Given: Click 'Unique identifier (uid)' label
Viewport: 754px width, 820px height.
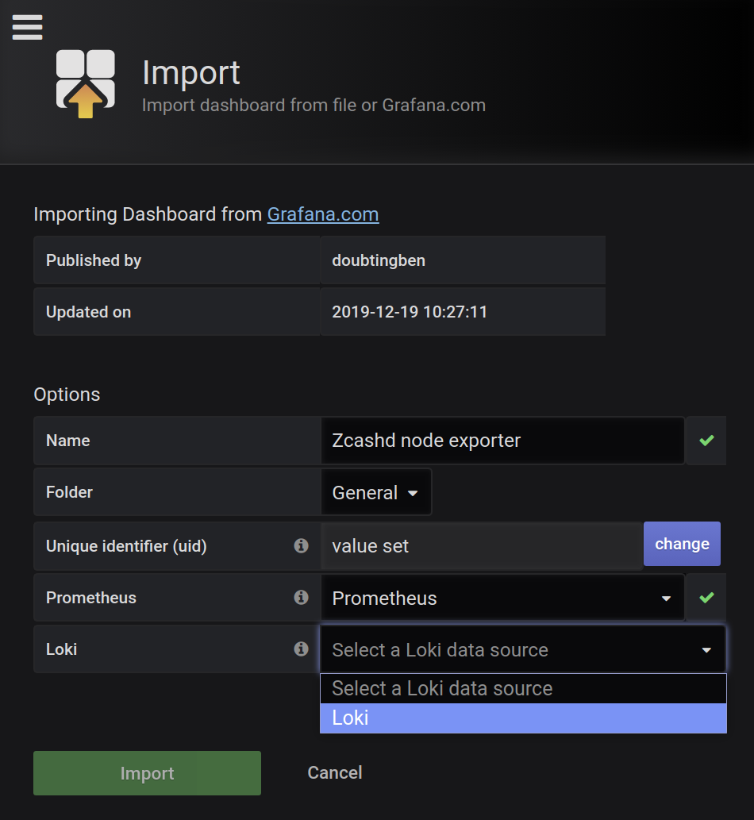Looking at the screenshot, I should 126,546.
